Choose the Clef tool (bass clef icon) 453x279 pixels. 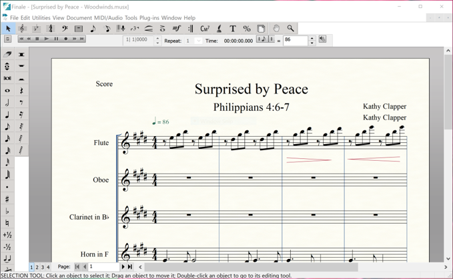pyautogui.click(x=65, y=29)
